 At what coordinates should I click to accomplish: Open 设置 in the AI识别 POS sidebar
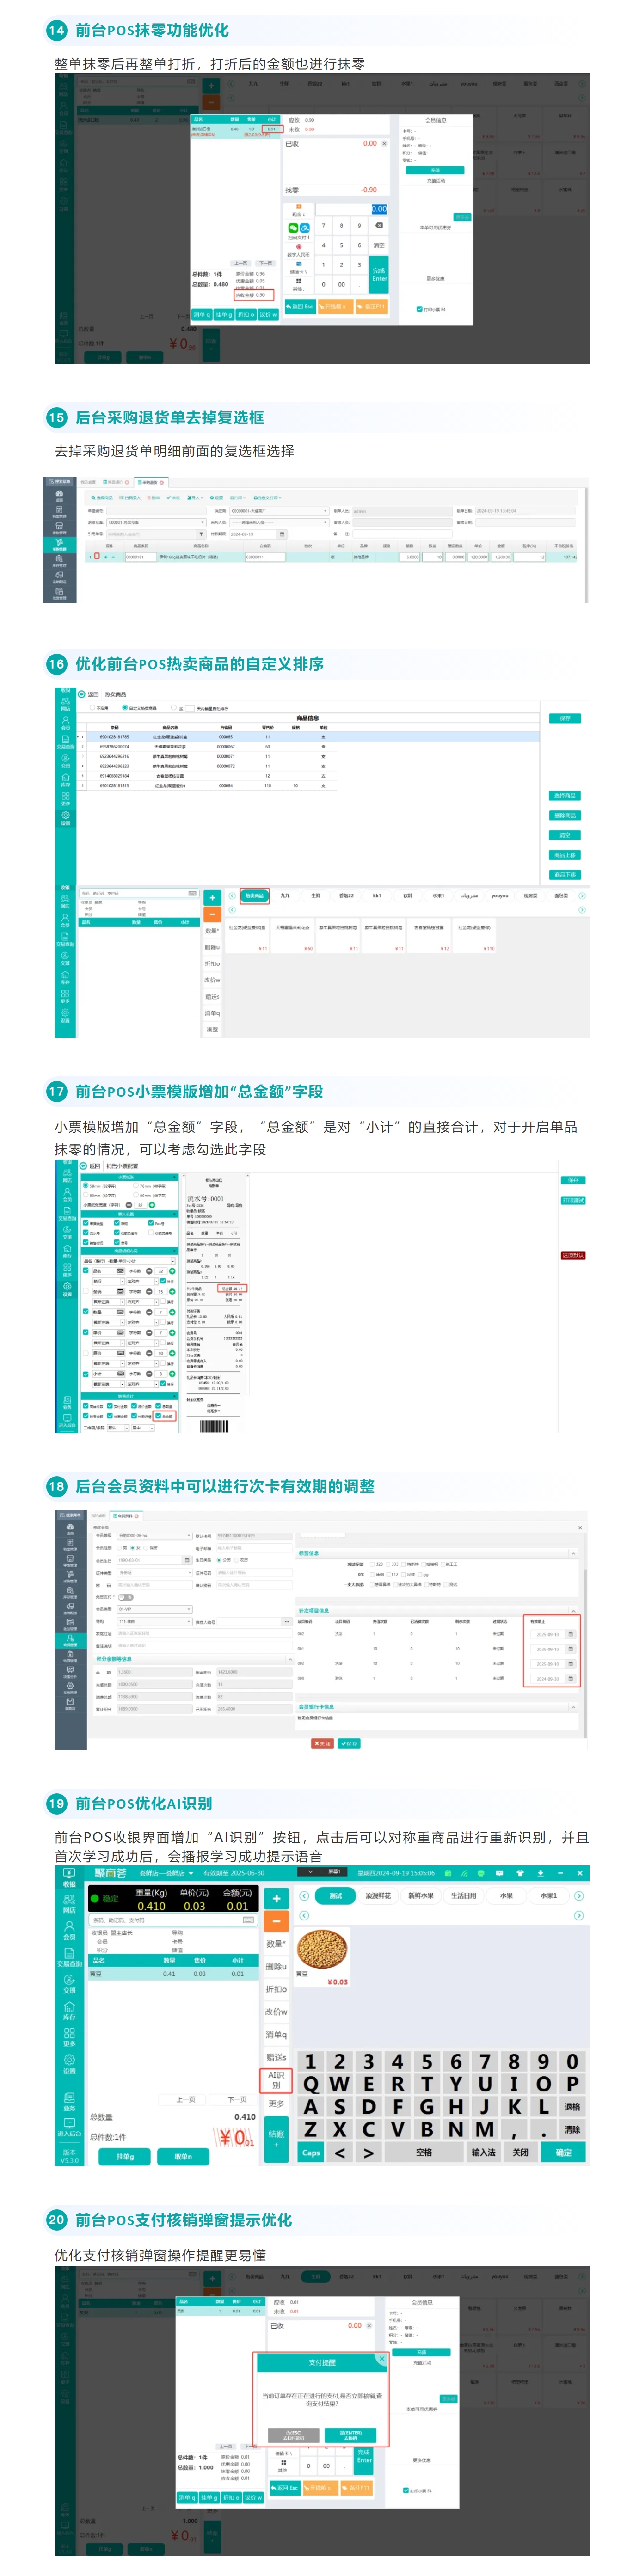pos(69,2065)
